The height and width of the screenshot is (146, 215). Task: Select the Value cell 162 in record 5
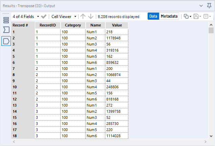[x=117, y=56]
